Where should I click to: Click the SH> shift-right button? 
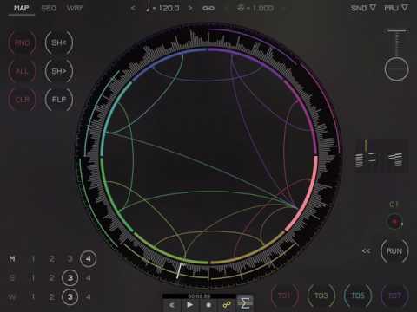(59, 71)
